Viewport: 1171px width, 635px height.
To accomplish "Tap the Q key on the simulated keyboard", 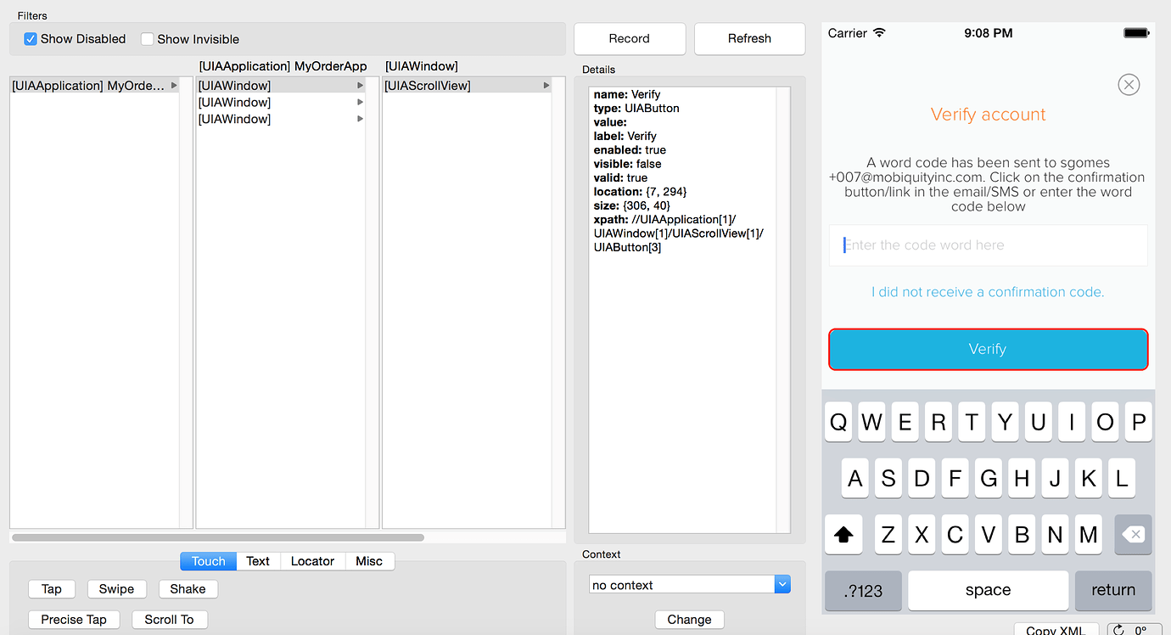I will (838, 422).
